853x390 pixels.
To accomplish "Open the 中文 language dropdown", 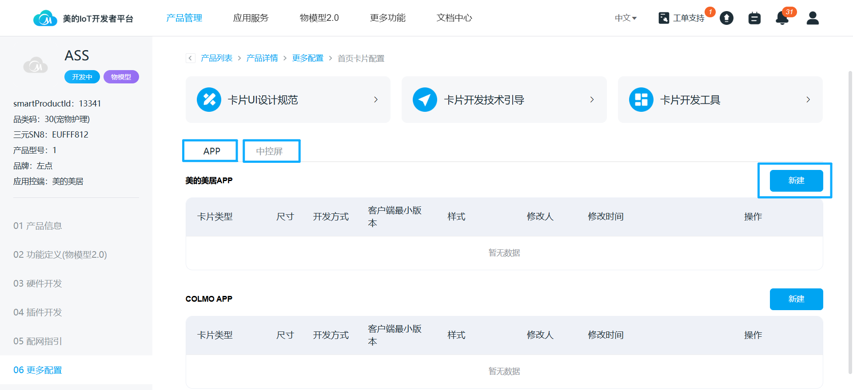I will (x=626, y=18).
